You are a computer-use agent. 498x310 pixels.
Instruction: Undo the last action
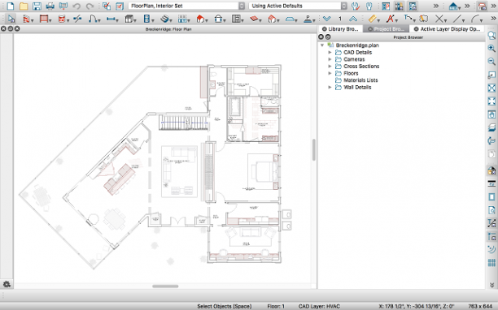(76, 6)
